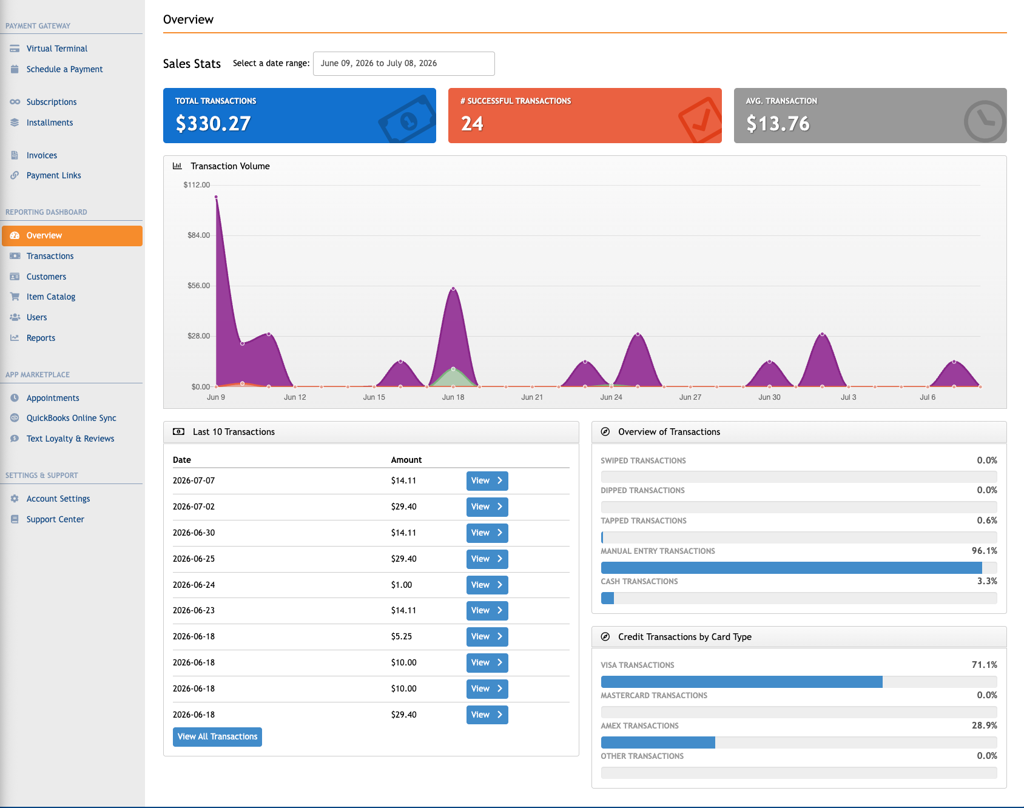
Task: Click the Customers contact card icon
Action: click(15, 277)
